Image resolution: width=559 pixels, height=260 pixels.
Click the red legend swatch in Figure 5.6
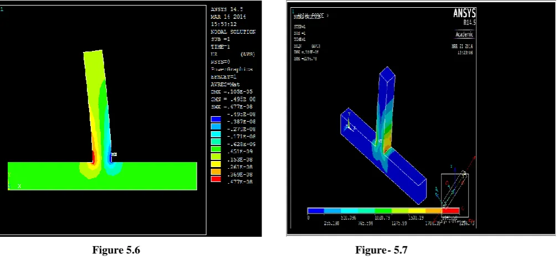216,179
